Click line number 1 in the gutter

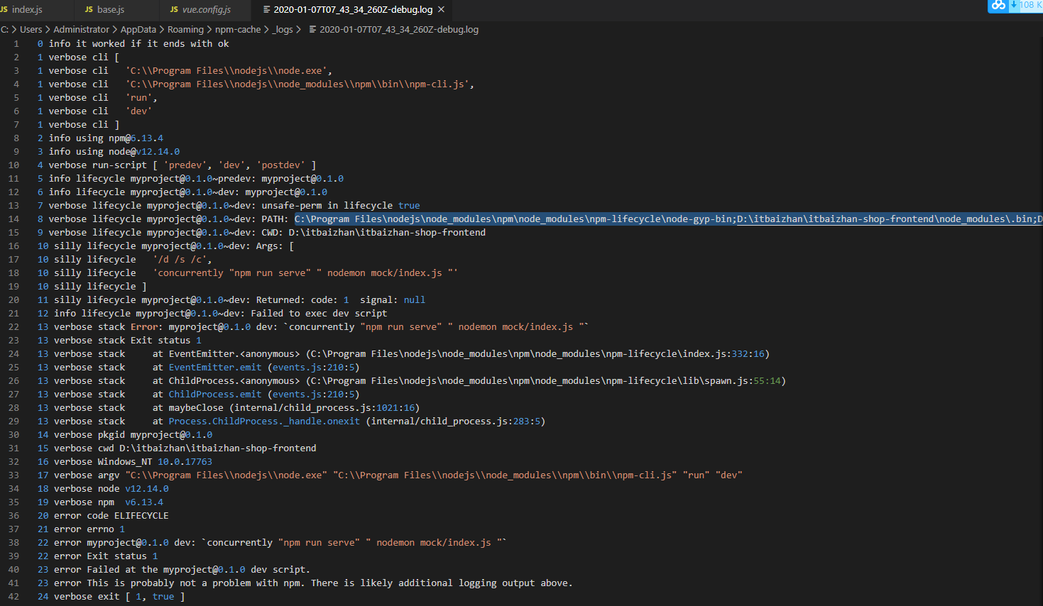pyautogui.click(x=16, y=44)
